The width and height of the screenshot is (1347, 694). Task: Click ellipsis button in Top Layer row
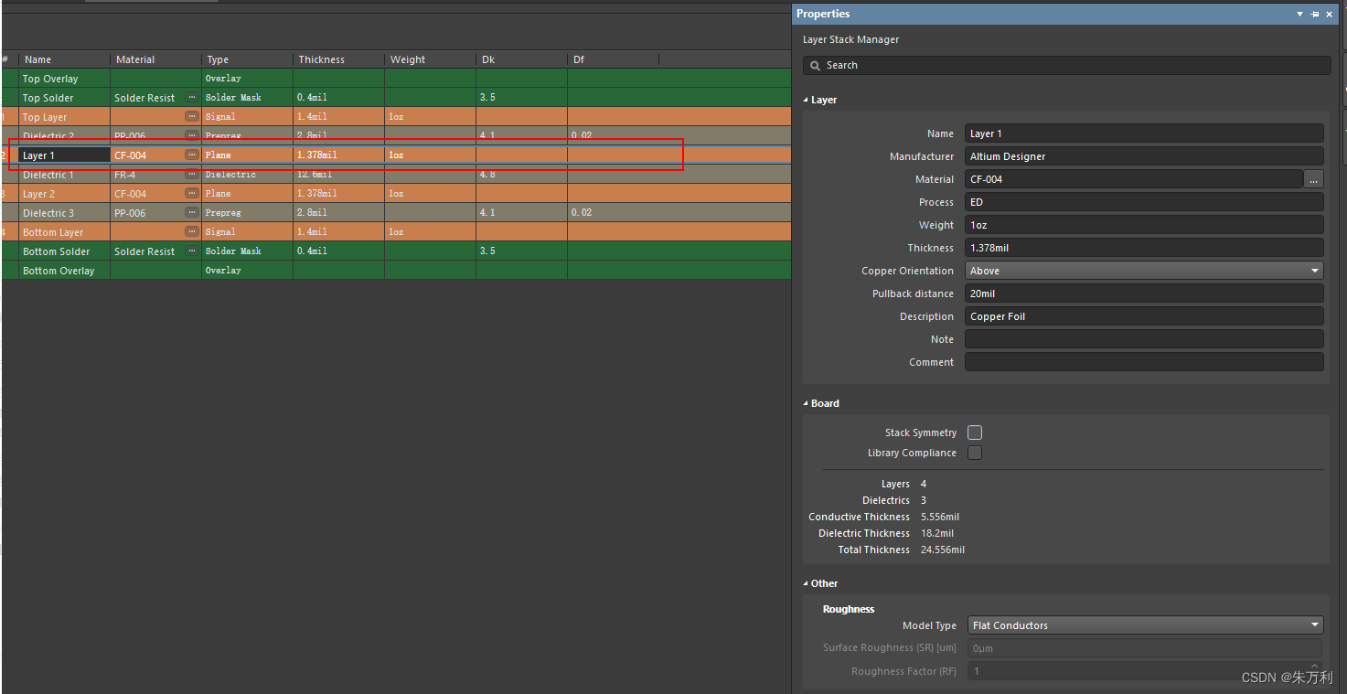191,116
